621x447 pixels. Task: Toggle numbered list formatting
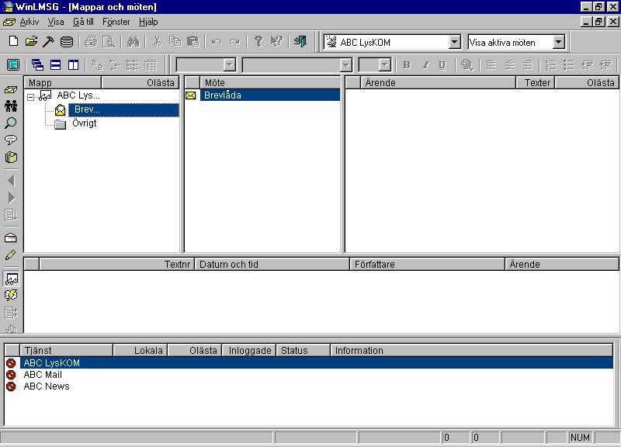551,65
